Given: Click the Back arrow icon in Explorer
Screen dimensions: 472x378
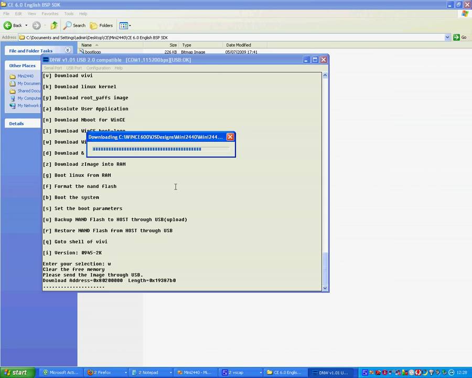Looking at the screenshot, I should pos(8,26).
